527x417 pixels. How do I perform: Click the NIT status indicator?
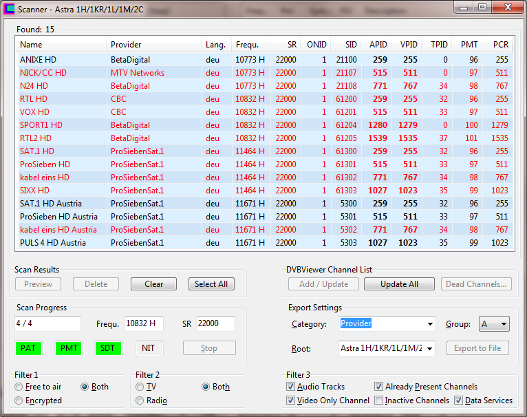[x=148, y=348]
